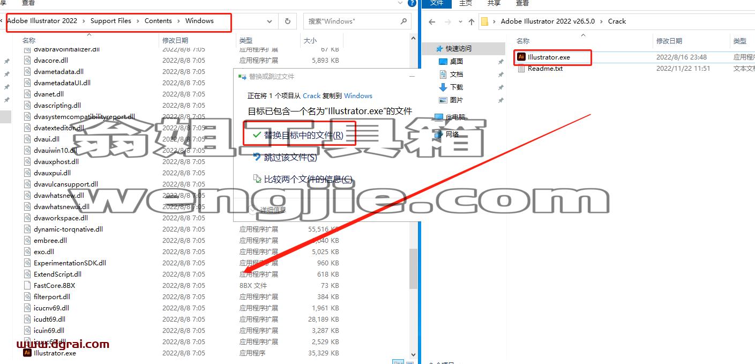Select Readme.txt in Crack folder
The height and width of the screenshot is (364, 755).
545,69
